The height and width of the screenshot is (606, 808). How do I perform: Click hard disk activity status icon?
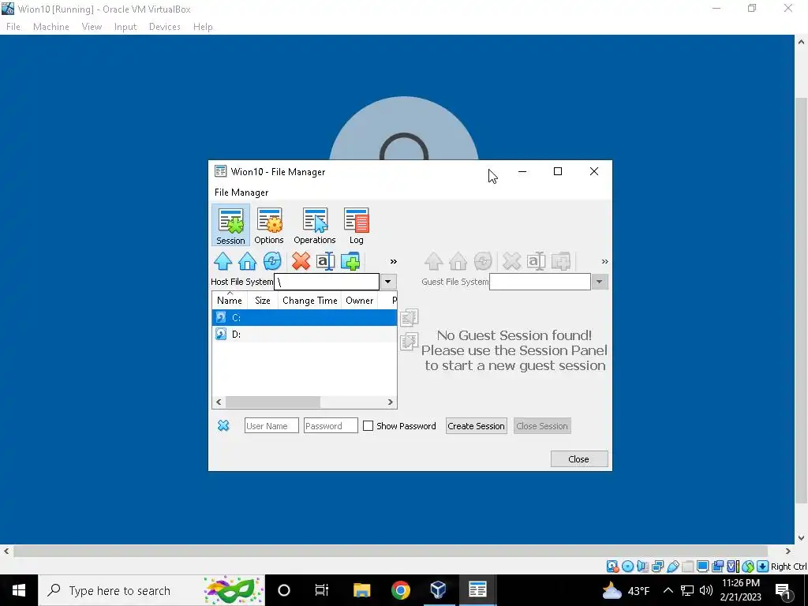(x=612, y=567)
